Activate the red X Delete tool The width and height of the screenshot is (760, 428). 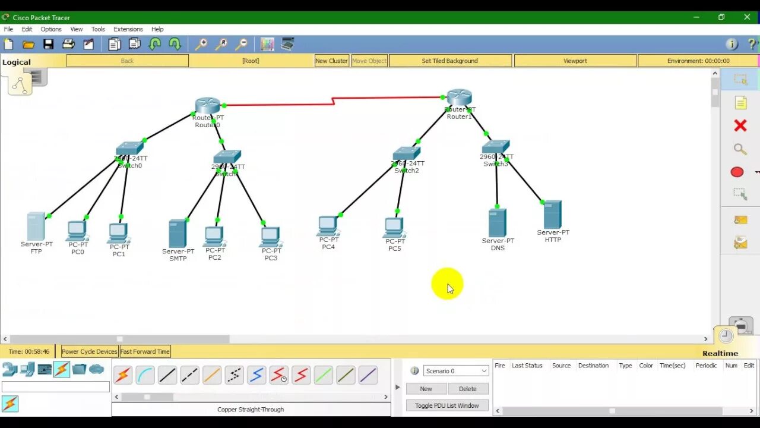[740, 125]
